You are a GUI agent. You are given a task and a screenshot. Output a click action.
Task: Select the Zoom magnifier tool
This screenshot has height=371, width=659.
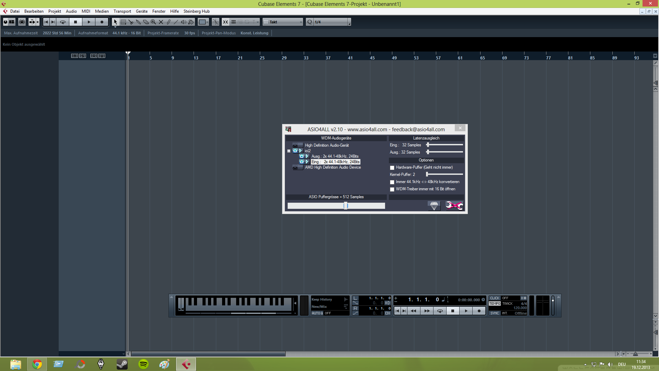[x=153, y=22]
